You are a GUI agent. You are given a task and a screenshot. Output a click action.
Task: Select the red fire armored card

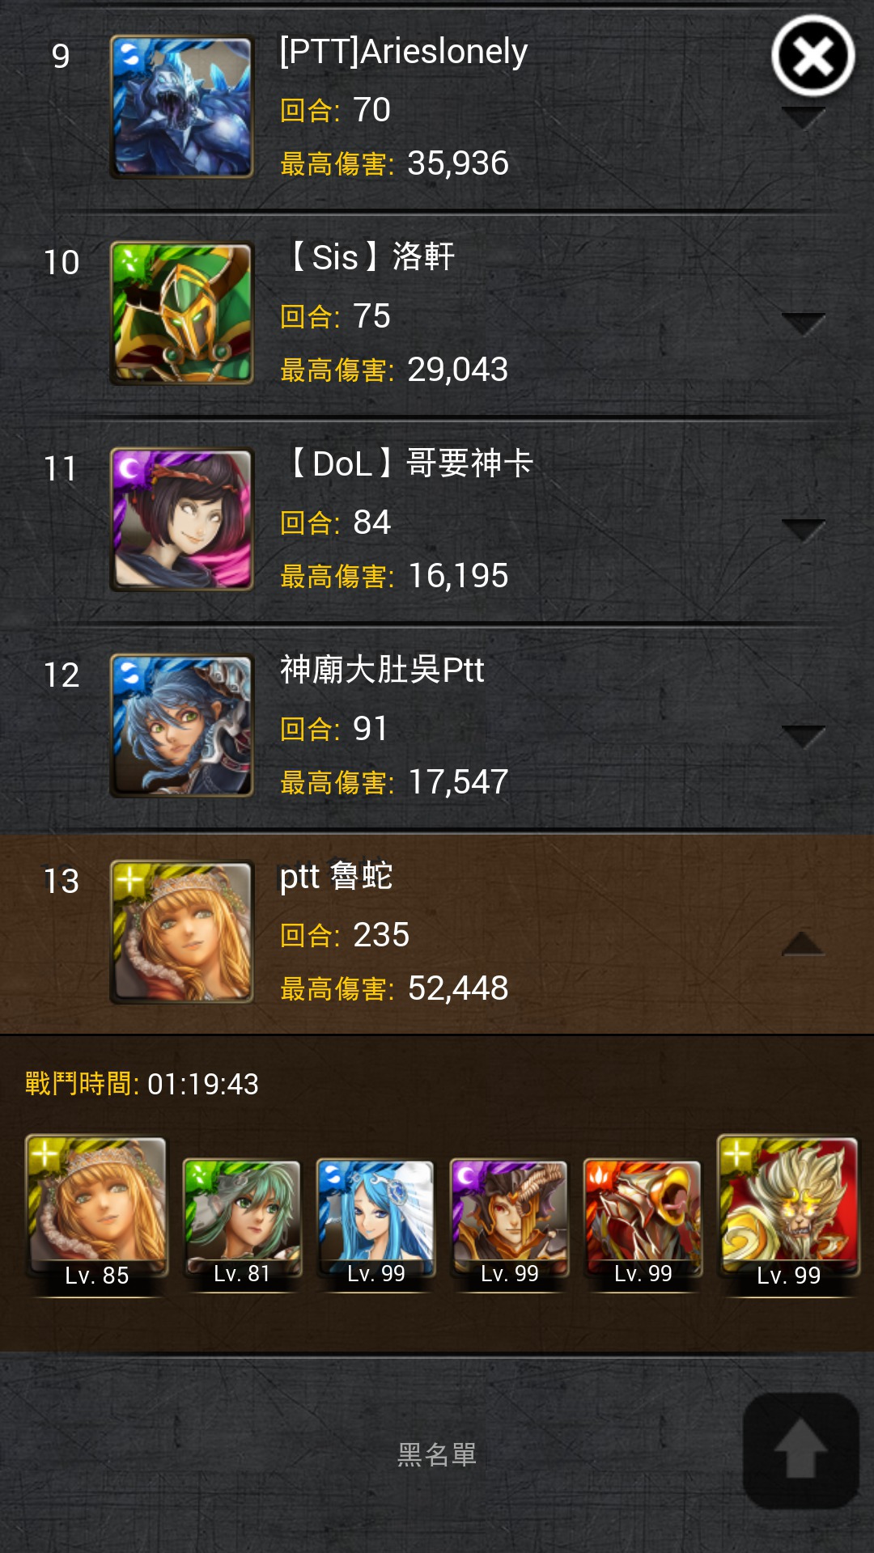point(643,1221)
